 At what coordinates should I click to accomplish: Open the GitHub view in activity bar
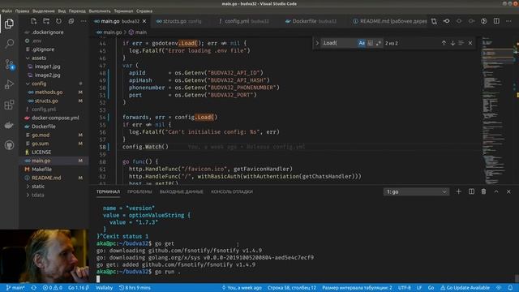point(9,145)
